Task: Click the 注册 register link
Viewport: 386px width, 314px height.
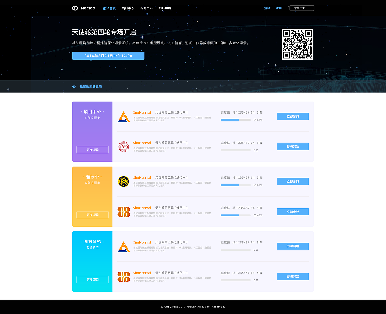Action: tap(279, 8)
